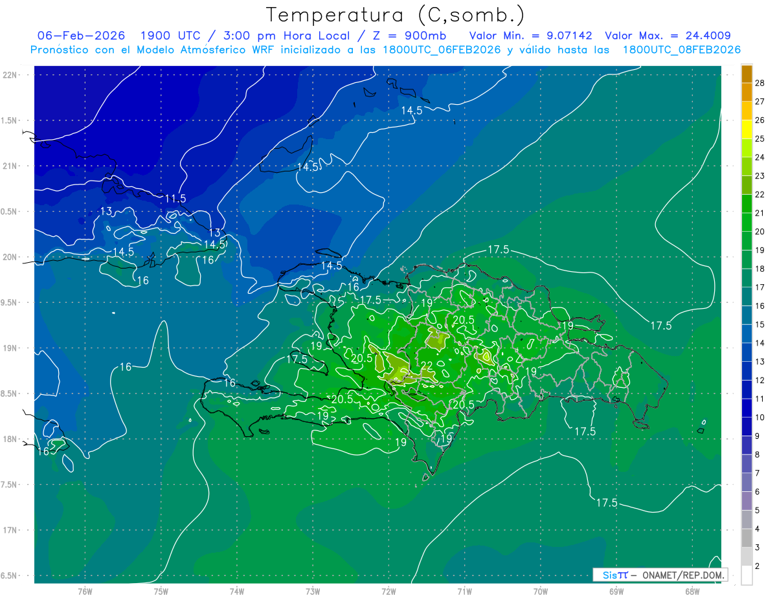This screenshot has height=600, width=777.
Task: Click the '17N' latitude label
Action: pos(10,531)
